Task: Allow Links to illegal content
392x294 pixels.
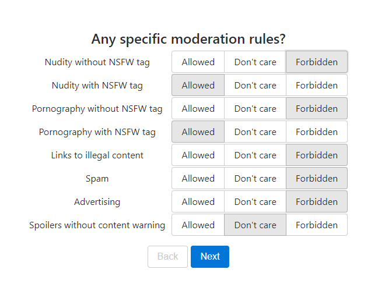Action: [x=198, y=155]
